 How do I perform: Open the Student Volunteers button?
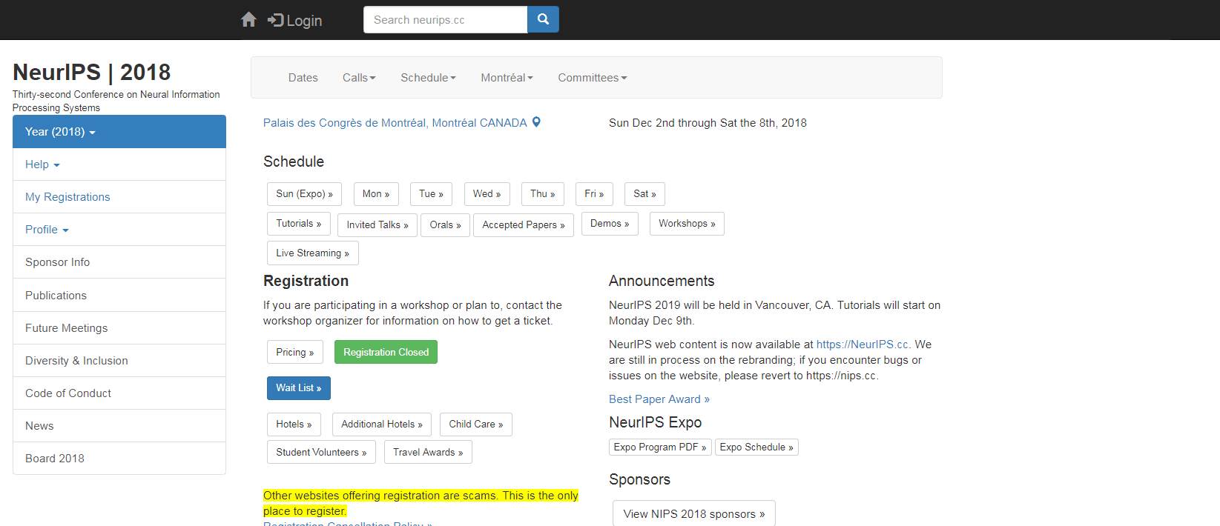(321, 452)
